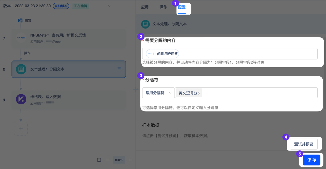Screen dimensions: 326x169
Task: Zoom in with the plus icon
Action: (130, 160)
